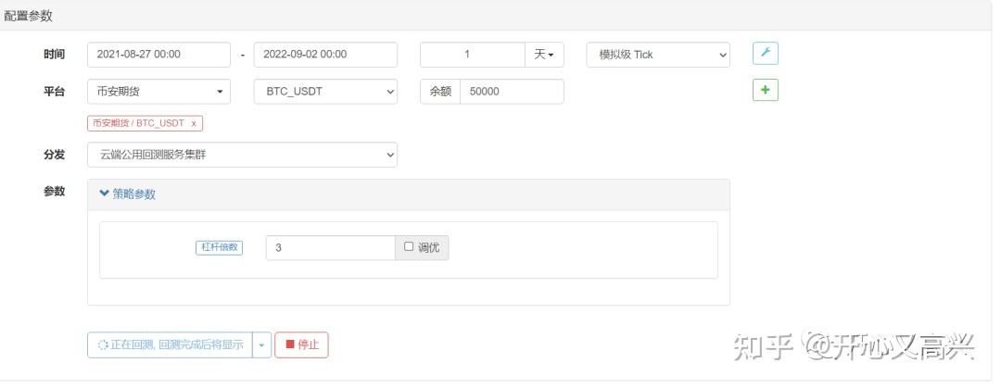Click the 余额 balance field showing 50000

(x=512, y=92)
